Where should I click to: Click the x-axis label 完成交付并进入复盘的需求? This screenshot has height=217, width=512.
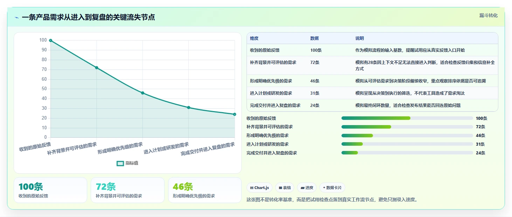tap(208, 149)
